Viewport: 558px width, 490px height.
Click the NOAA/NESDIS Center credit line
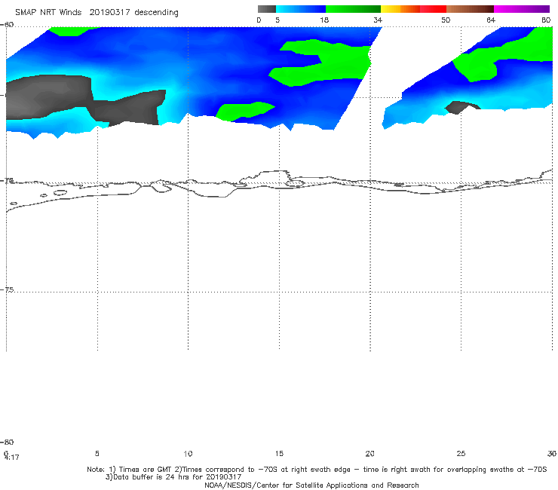(311, 485)
